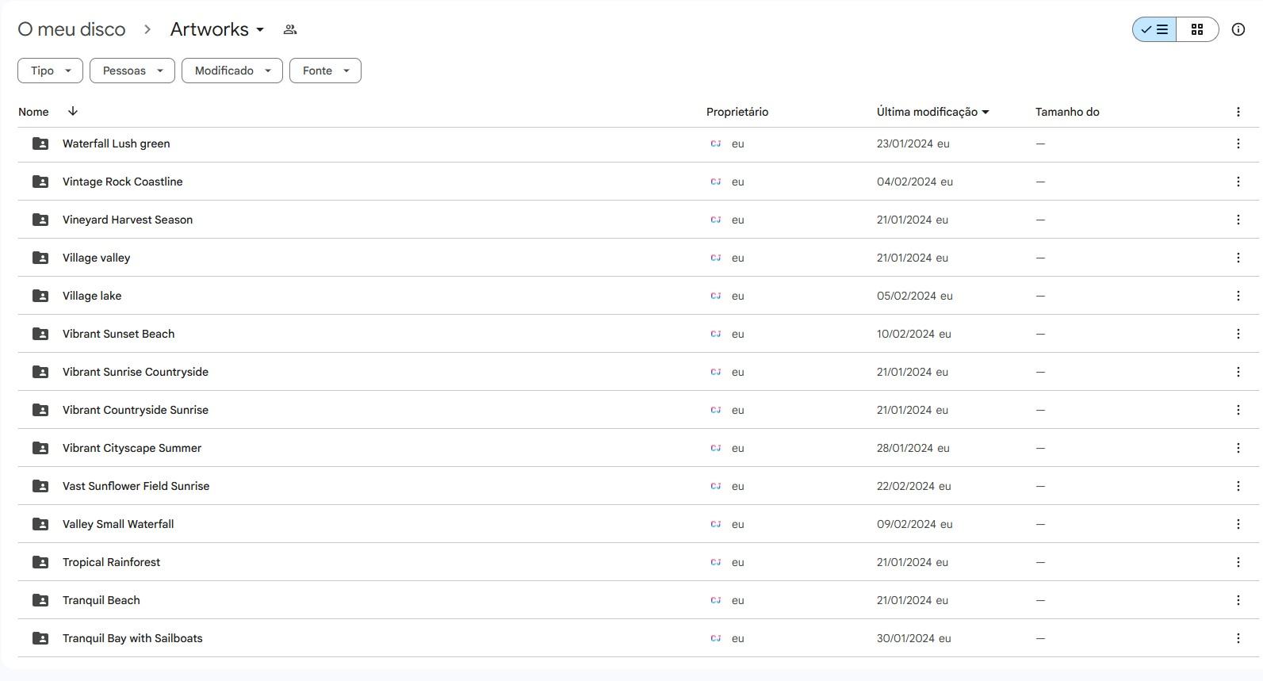Screen dimensions: 1263x681
Task: Select the Vast Sunflower Field Sunrise folder
Action: coord(637,486)
